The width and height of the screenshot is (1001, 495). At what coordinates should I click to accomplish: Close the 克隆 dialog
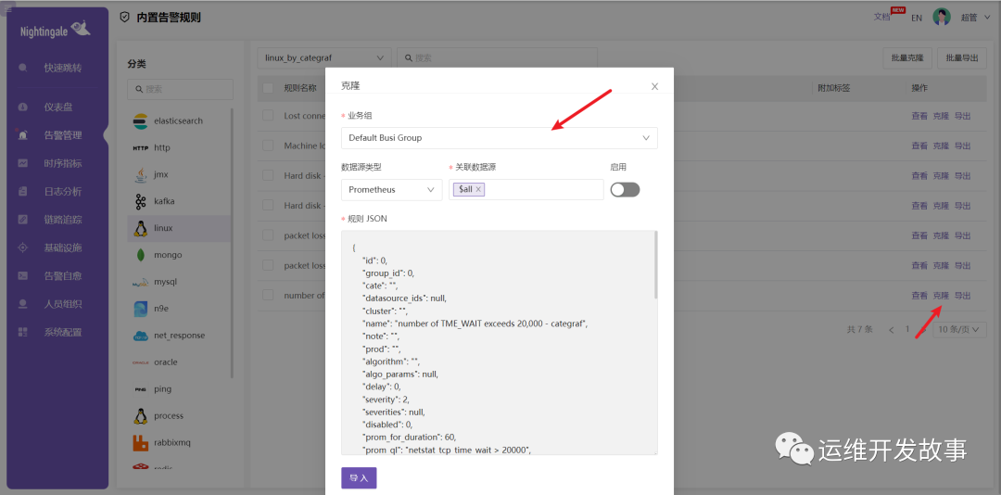pos(654,86)
